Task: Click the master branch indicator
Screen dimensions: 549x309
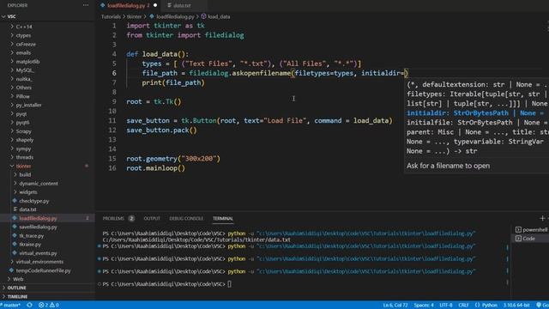Action: (10, 306)
